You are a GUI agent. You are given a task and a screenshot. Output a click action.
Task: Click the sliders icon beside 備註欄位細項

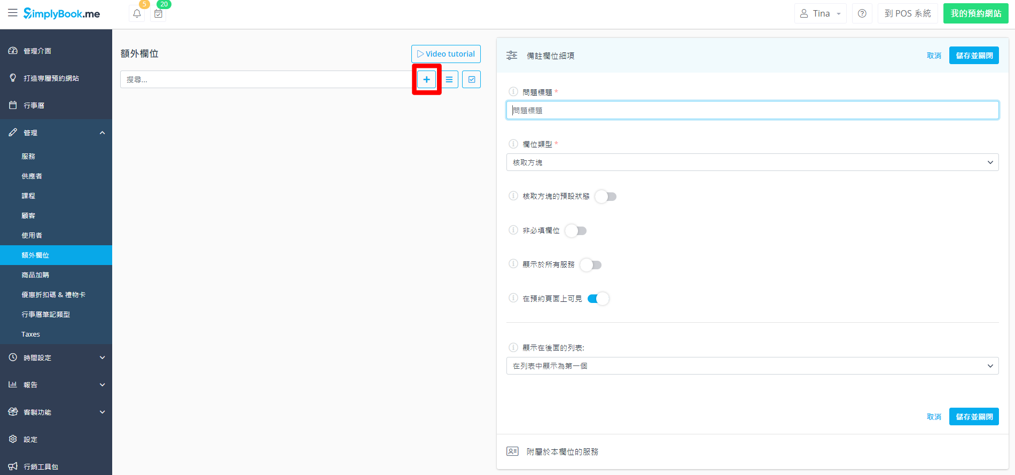pyautogui.click(x=512, y=55)
